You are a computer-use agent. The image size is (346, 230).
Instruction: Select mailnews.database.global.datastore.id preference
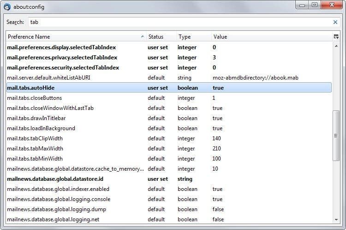click(x=169, y=179)
